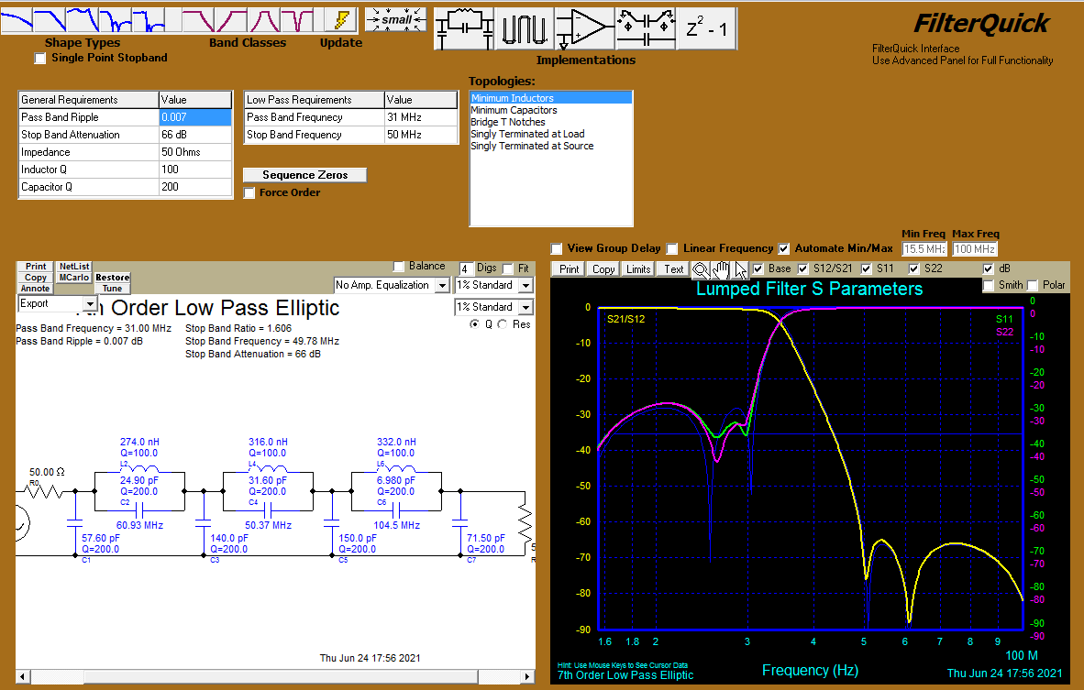Enable the View Group Delay checkbox
The height and width of the screenshot is (690, 1084).
[557, 248]
